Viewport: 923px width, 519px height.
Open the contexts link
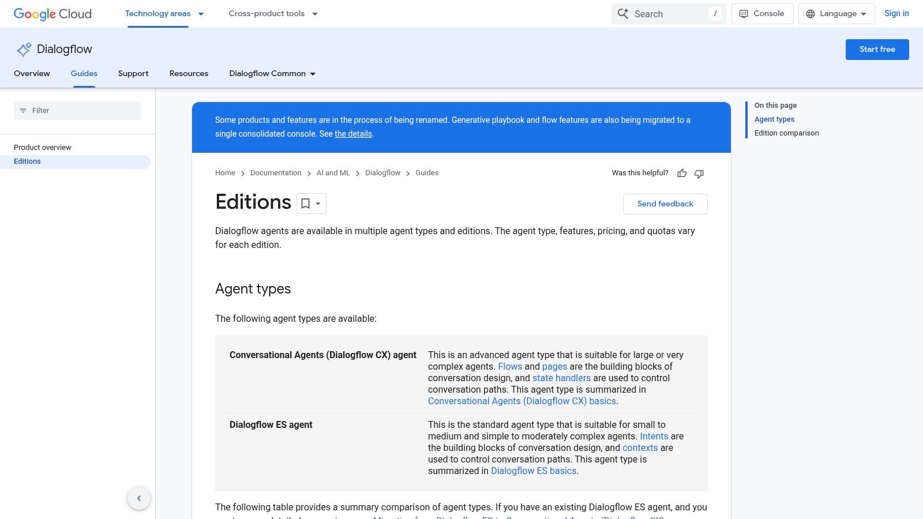click(x=640, y=448)
